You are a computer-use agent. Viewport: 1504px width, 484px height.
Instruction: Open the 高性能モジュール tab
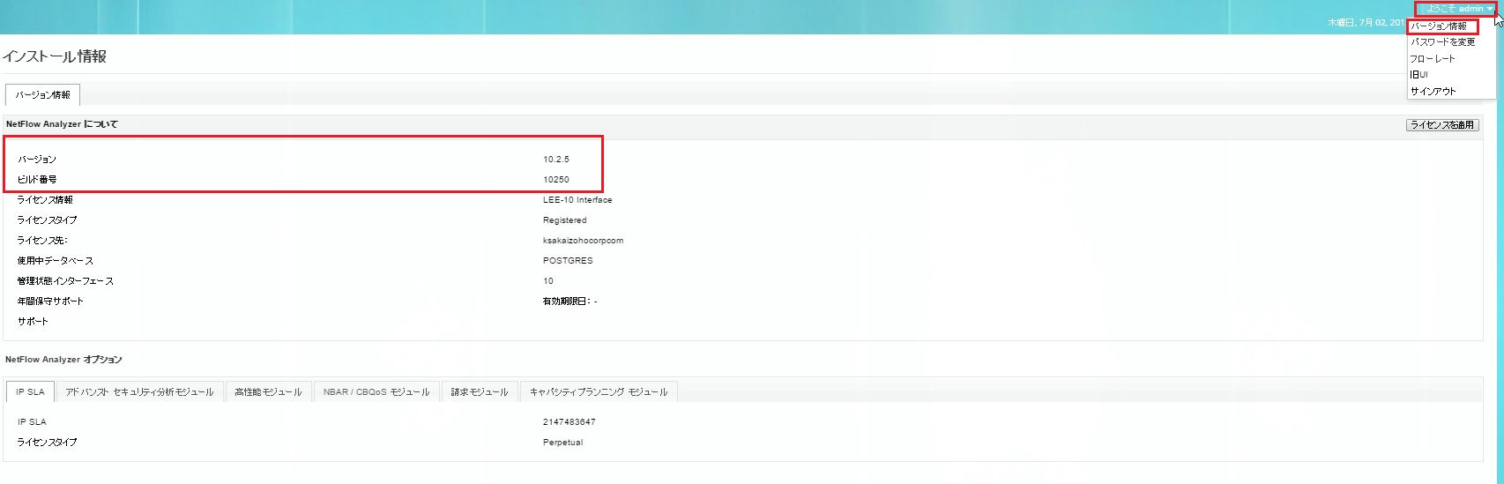268,391
